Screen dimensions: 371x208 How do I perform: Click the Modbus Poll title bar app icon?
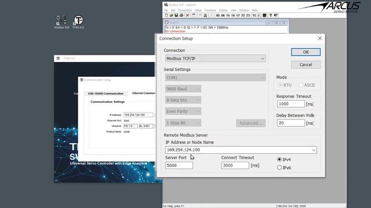tap(166, 5)
